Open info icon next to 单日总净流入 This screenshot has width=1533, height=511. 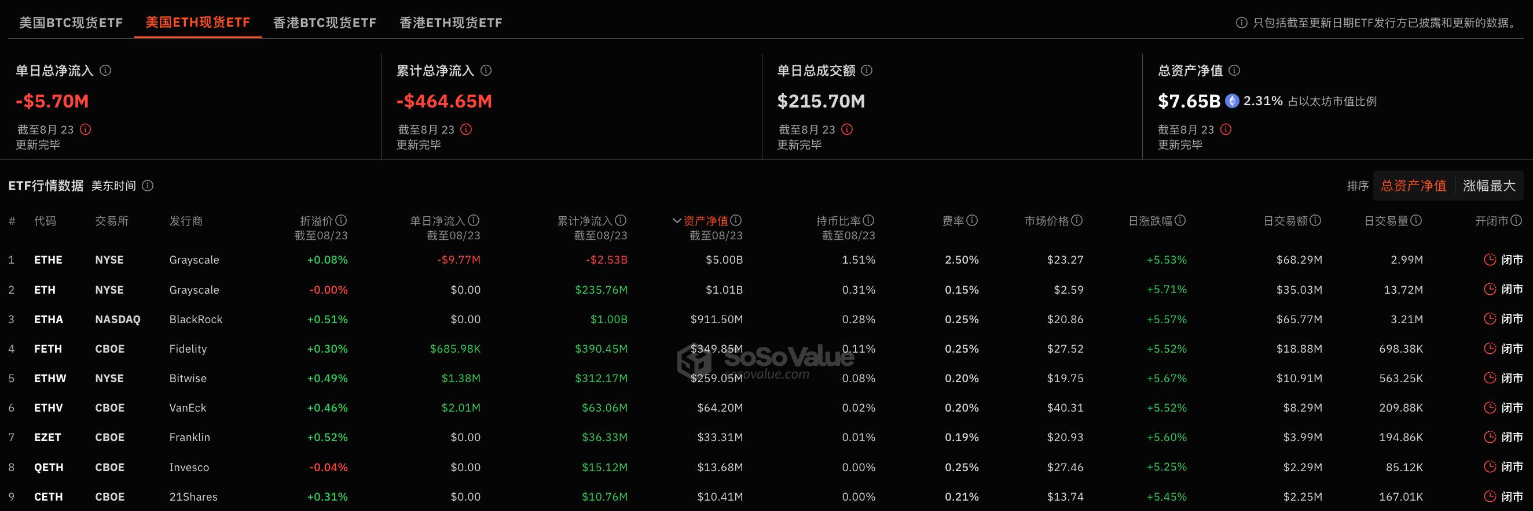105,70
